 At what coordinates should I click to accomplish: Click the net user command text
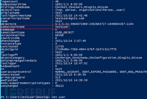(58, 97)
